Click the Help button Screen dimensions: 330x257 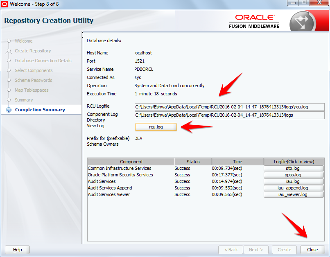(17, 250)
